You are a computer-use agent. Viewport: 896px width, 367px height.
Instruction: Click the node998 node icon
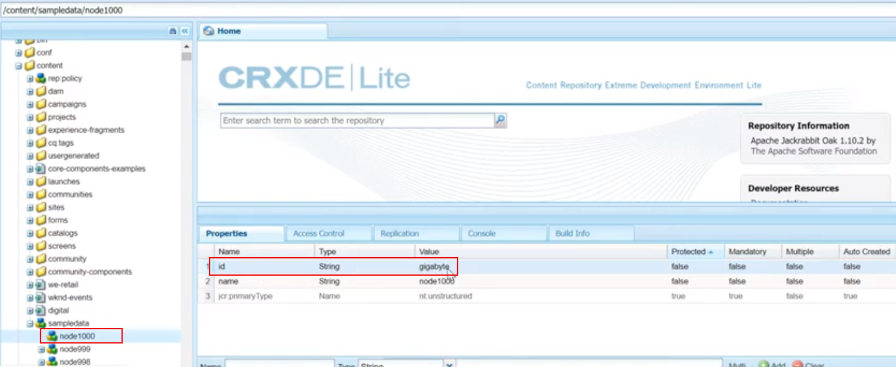click(x=53, y=362)
